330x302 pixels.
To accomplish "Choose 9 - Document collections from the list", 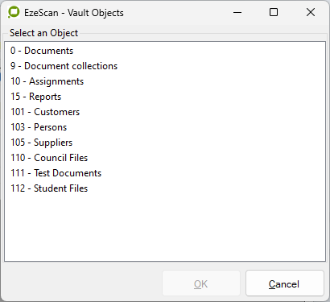I will [64, 66].
